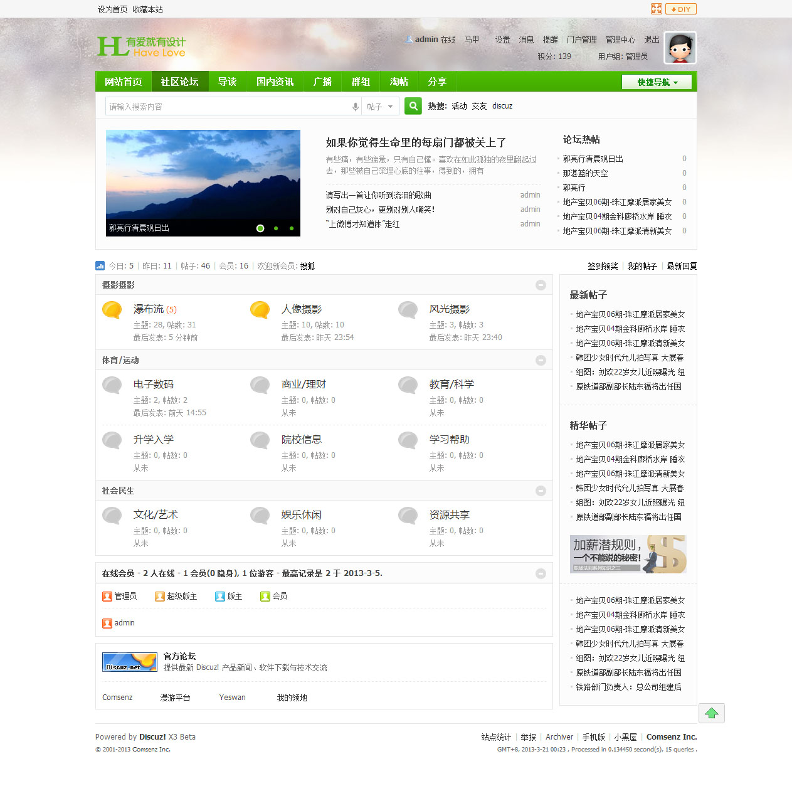Viewport: 792px width, 786px height.
Task: Click the blue statistics chart icon
Action: click(100, 265)
